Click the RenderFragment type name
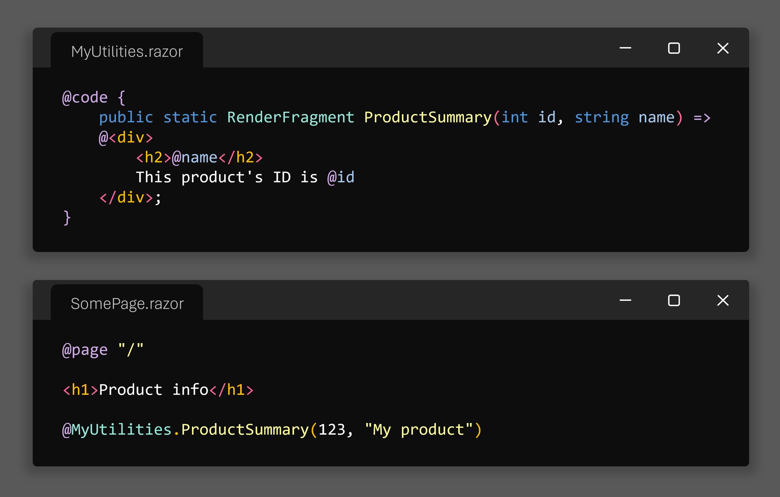Viewport: 780px width, 497px height. pyautogui.click(x=290, y=117)
